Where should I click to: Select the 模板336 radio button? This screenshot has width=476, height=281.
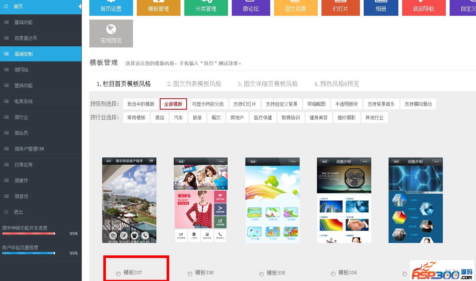point(190,274)
